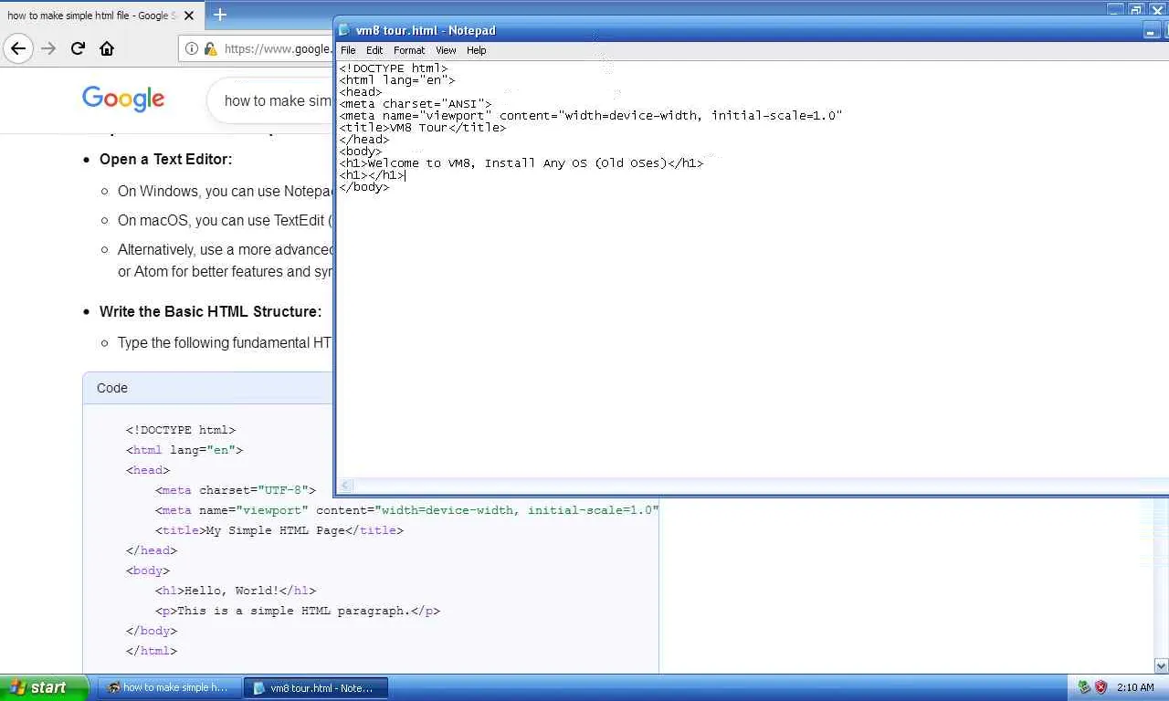
Task: Click the Notepad horizontal scrollbar left arrow
Action: (x=345, y=486)
